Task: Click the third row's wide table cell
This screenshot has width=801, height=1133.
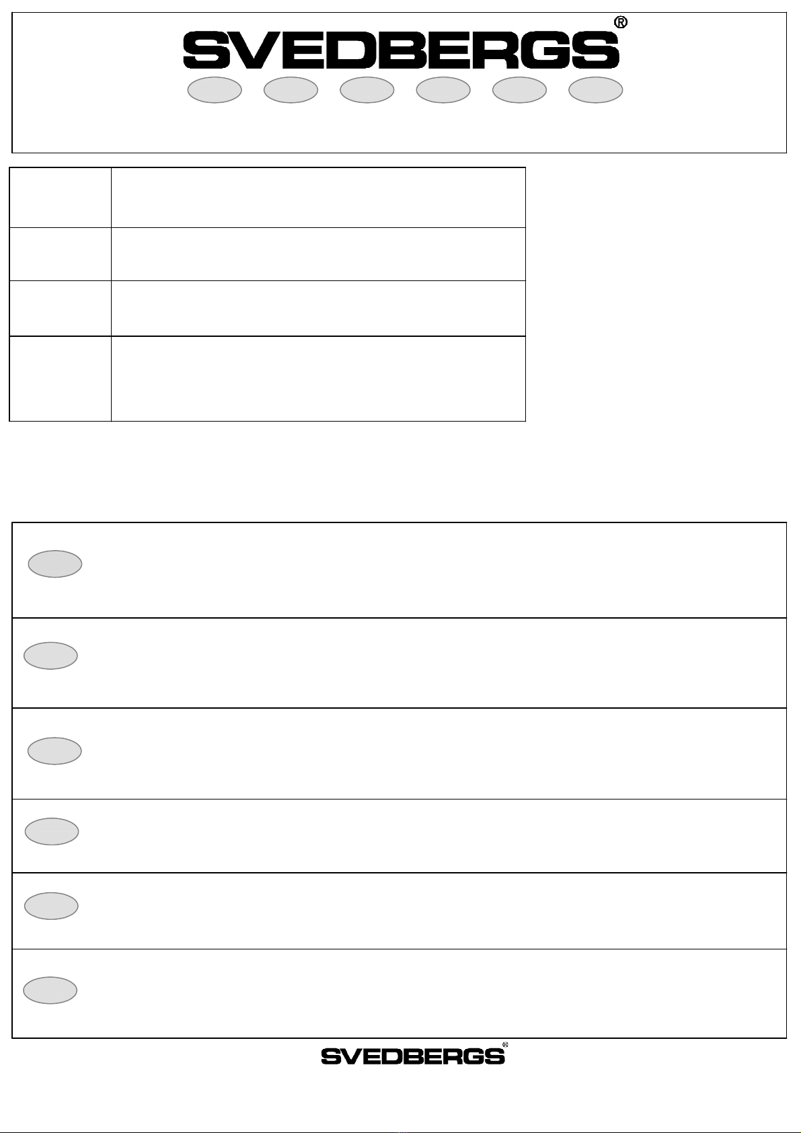Action: tap(318, 309)
